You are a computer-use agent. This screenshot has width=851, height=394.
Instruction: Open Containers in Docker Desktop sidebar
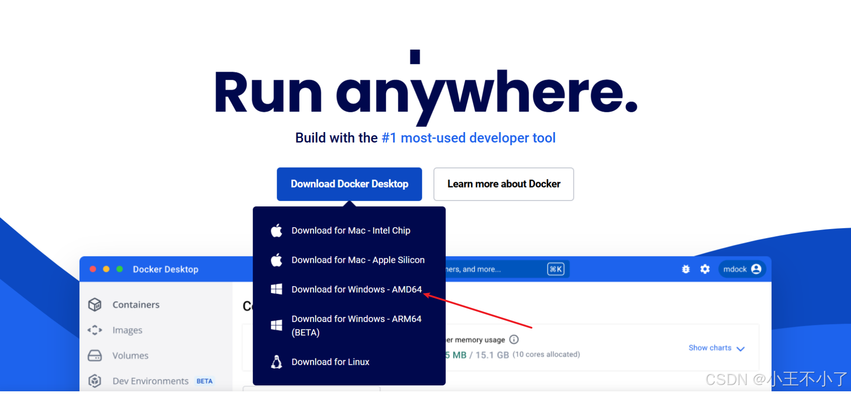[136, 305]
